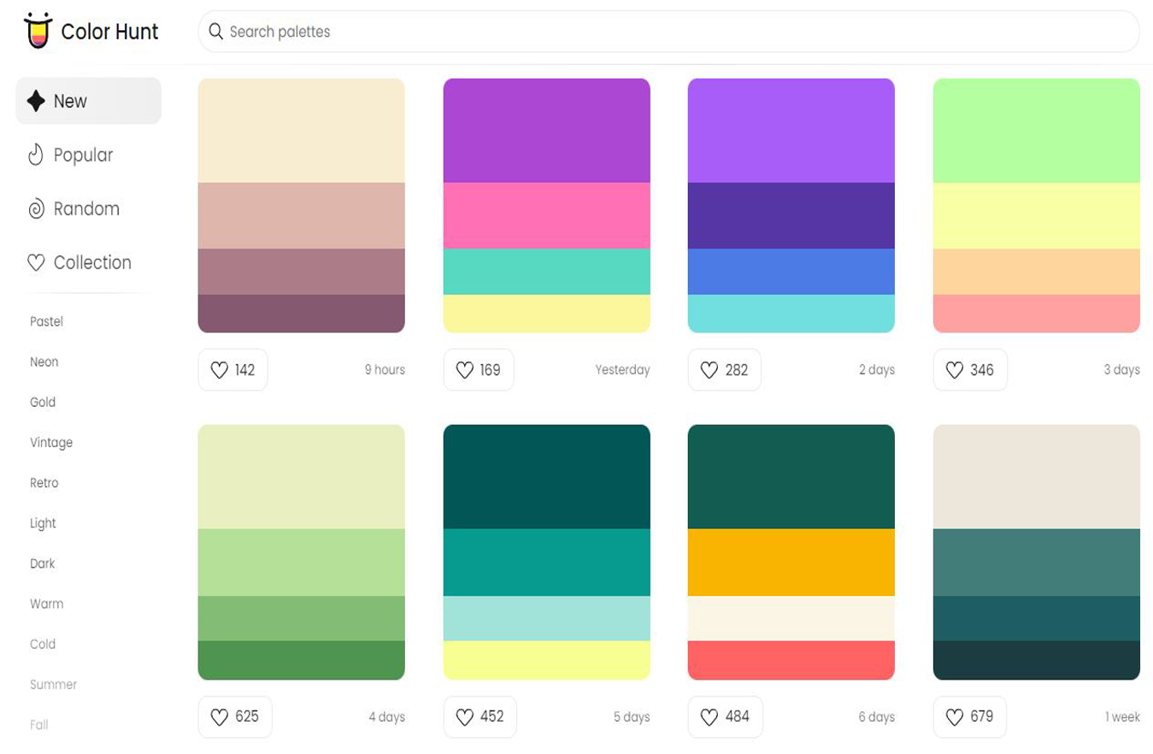Click the flame icon next to Popular
The image size is (1153, 754).
point(36,155)
